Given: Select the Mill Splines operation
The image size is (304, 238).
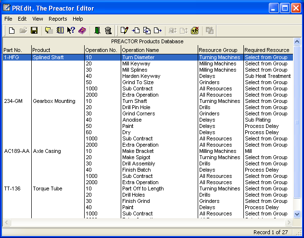Looking at the screenshot, I should 135,70.
